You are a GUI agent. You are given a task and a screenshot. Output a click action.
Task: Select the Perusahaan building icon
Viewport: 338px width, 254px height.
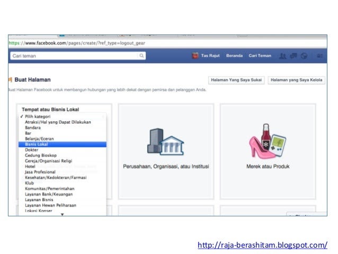click(x=165, y=142)
